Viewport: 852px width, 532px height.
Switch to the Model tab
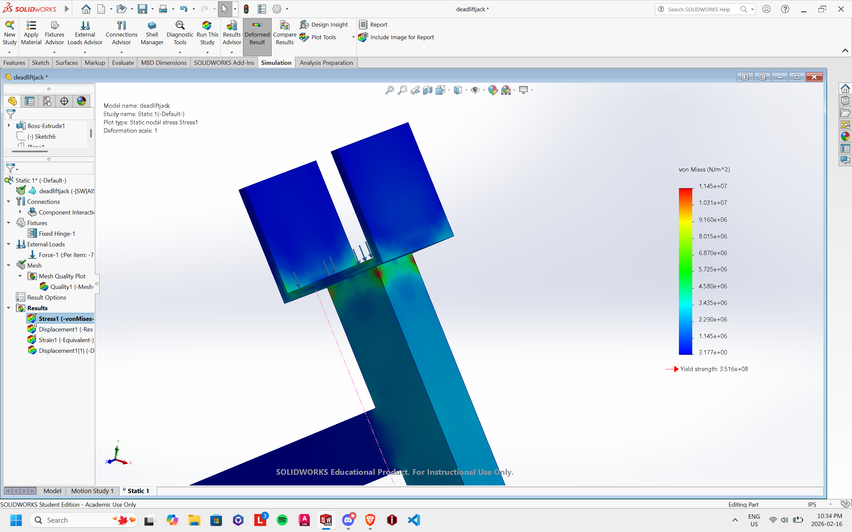click(52, 491)
